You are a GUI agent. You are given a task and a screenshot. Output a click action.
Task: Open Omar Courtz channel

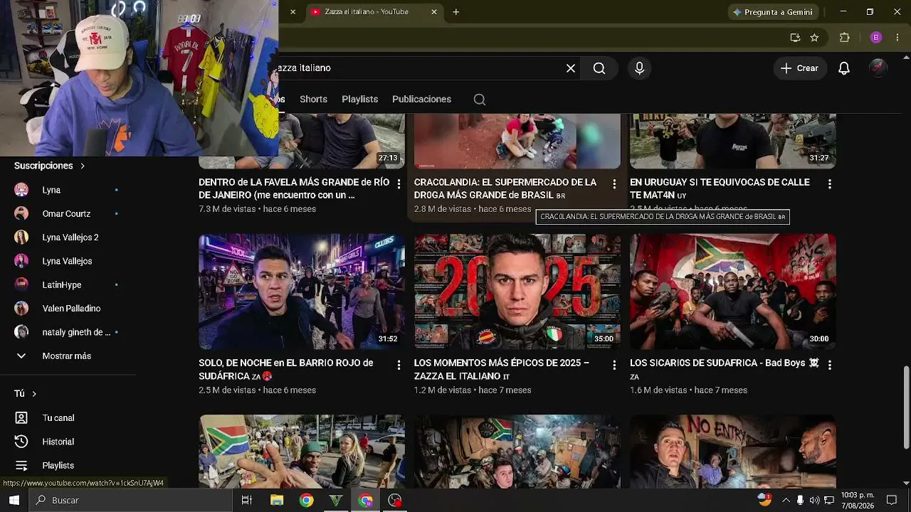pos(68,214)
